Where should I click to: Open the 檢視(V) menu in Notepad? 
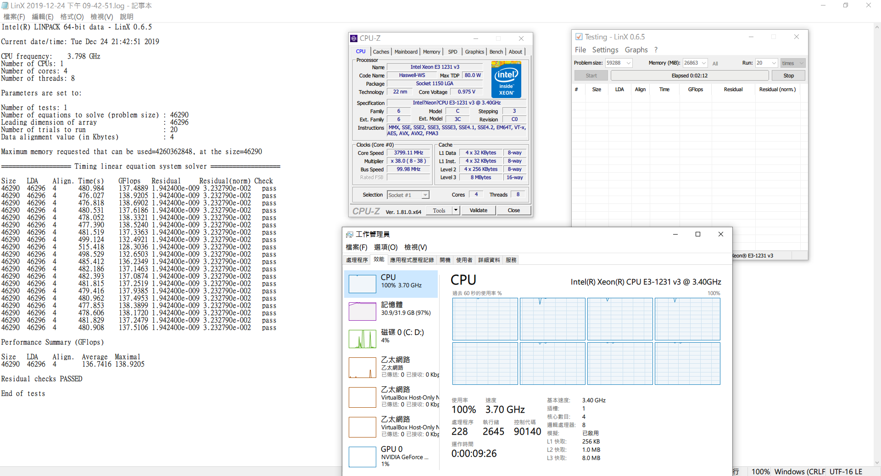101,16
